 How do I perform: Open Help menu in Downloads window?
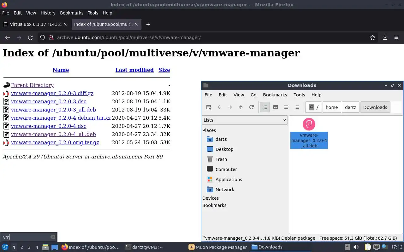(316, 94)
